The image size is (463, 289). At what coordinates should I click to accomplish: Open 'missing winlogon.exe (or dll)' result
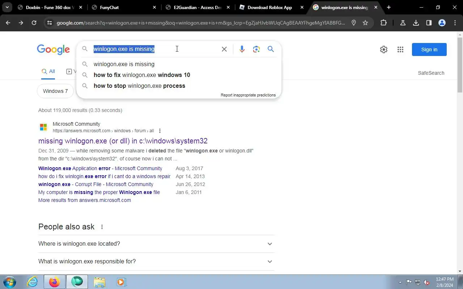click(123, 141)
